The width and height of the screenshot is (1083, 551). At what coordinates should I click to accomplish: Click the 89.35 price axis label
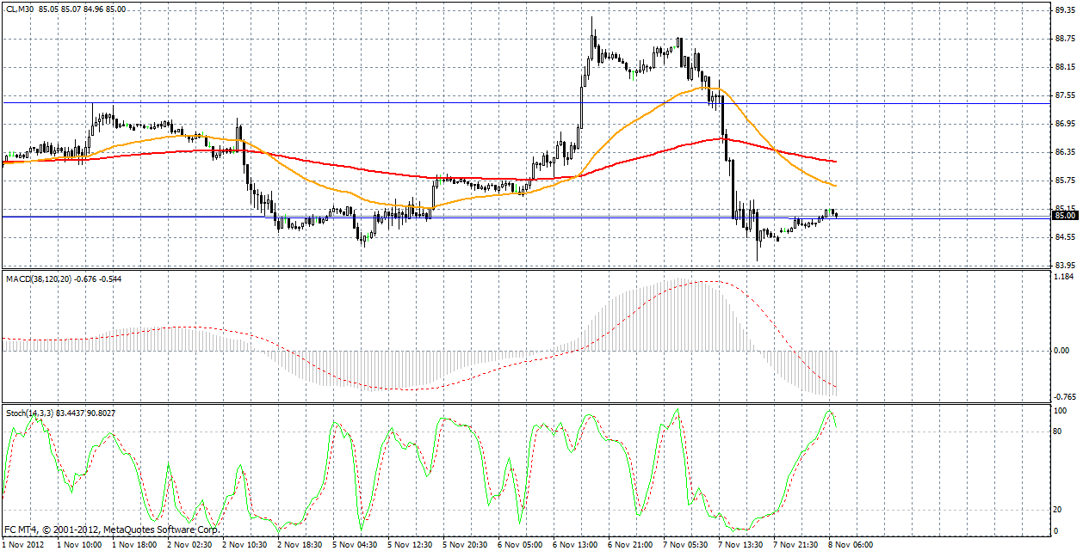point(1065,11)
